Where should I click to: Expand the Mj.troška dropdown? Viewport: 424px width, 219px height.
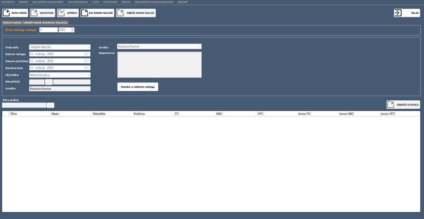click(88, 75)
